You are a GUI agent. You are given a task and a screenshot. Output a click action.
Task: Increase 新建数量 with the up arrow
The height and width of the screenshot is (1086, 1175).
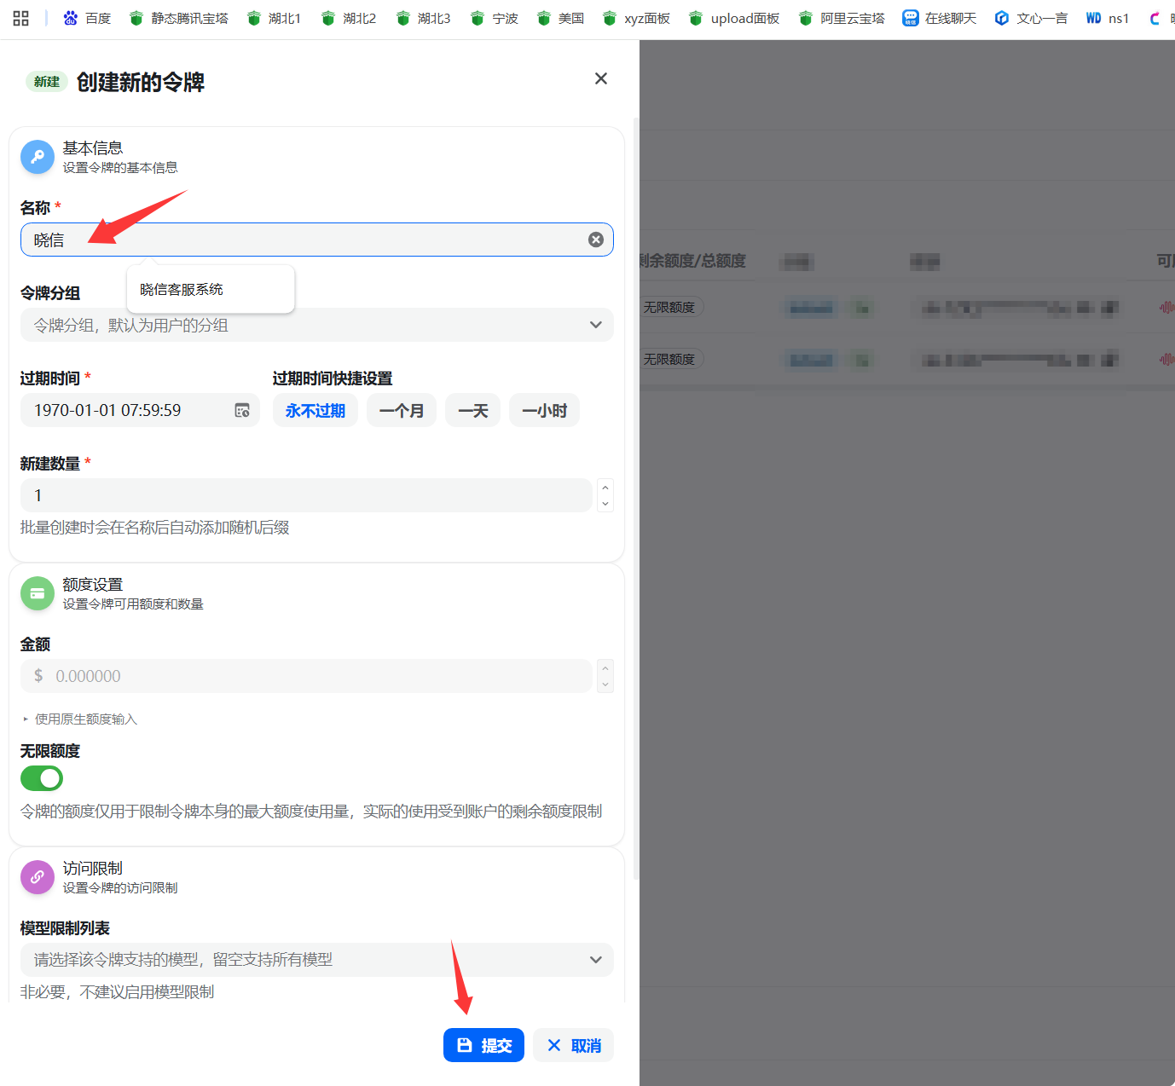pyautogui.click(x=605, y=488)
